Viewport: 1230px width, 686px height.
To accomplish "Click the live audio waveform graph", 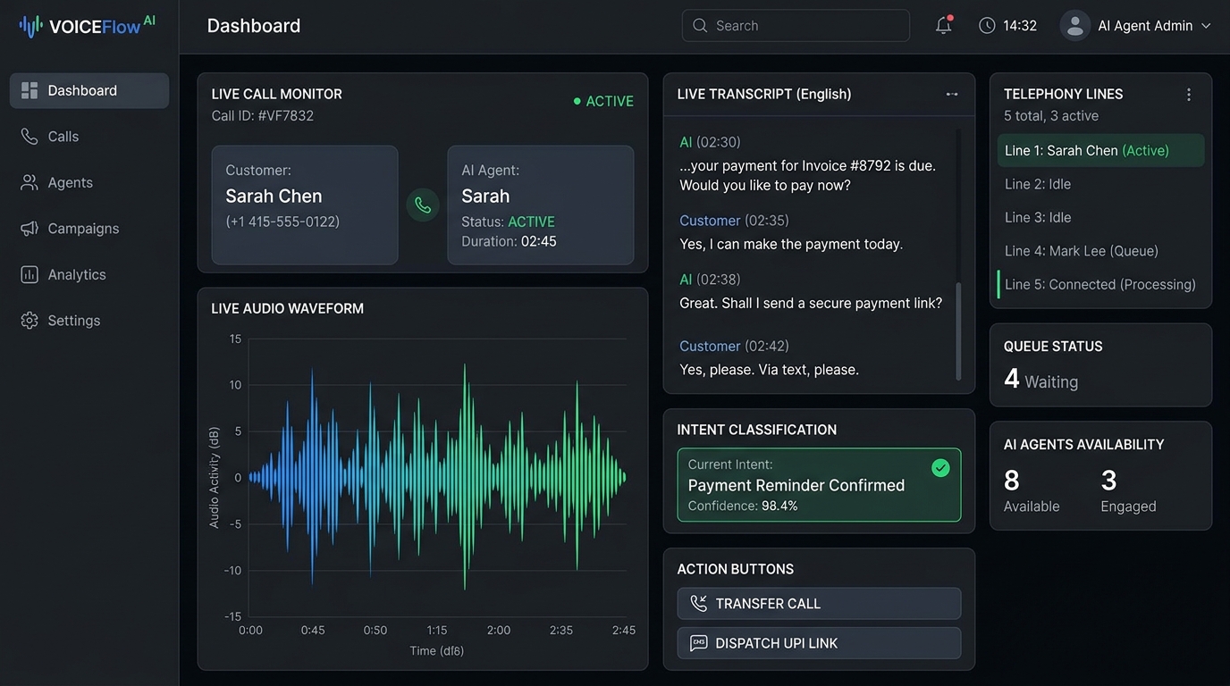I will tap(436, 477).
